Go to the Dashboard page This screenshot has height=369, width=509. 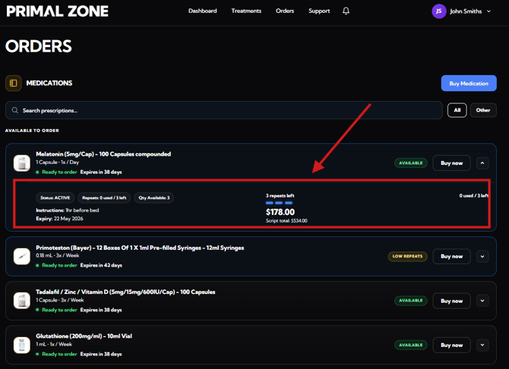(202, 11)
